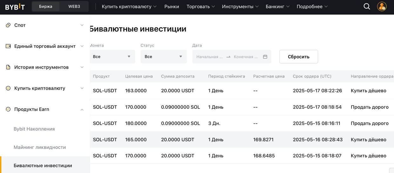Click the Целевая цена column header

point(139,76)
